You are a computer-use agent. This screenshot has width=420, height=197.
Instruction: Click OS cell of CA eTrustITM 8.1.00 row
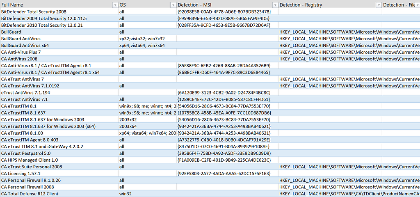tap(147, 133)
